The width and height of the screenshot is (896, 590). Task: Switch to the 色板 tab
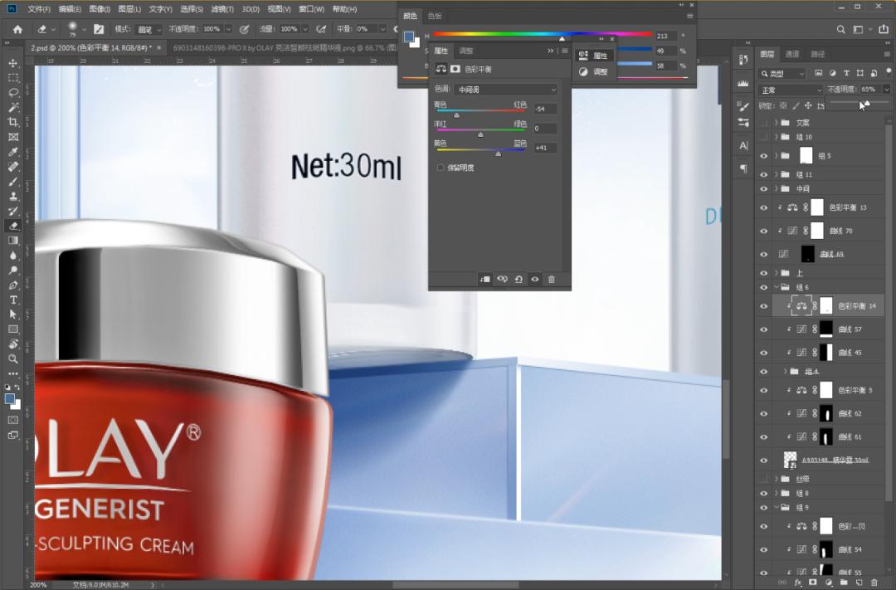(435, 16)
